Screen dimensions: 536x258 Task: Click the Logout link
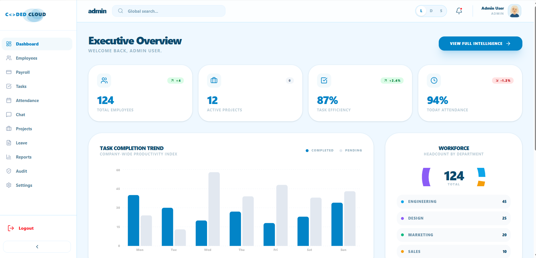click(21, 228)
